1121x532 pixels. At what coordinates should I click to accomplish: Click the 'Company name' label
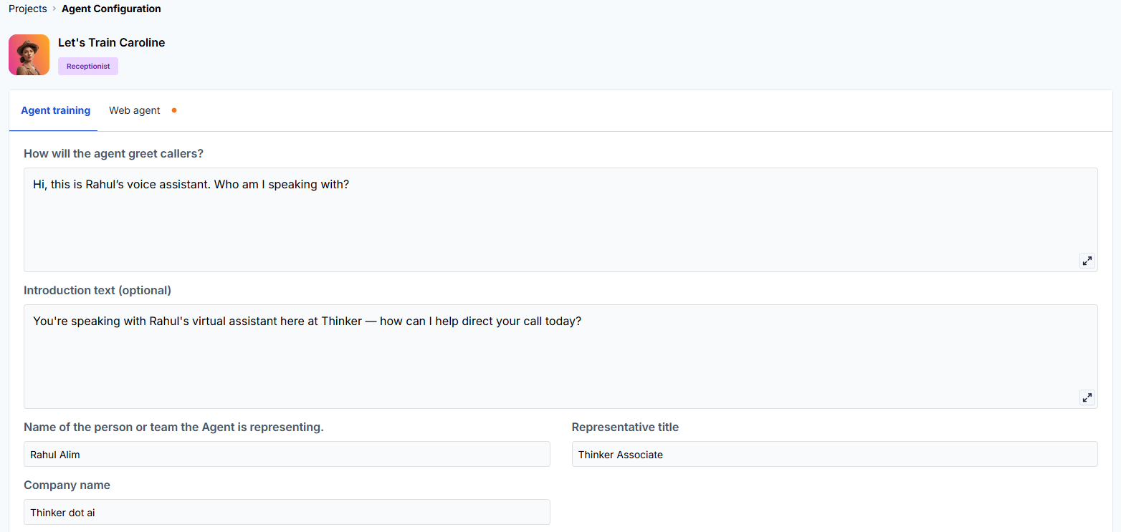point(67,485)
